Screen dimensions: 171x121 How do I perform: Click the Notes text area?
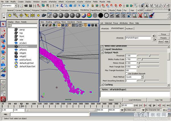click(x=135, y=94)
